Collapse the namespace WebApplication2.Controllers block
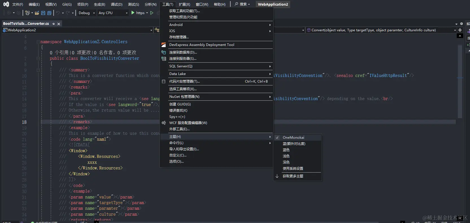 pos(38,42)
